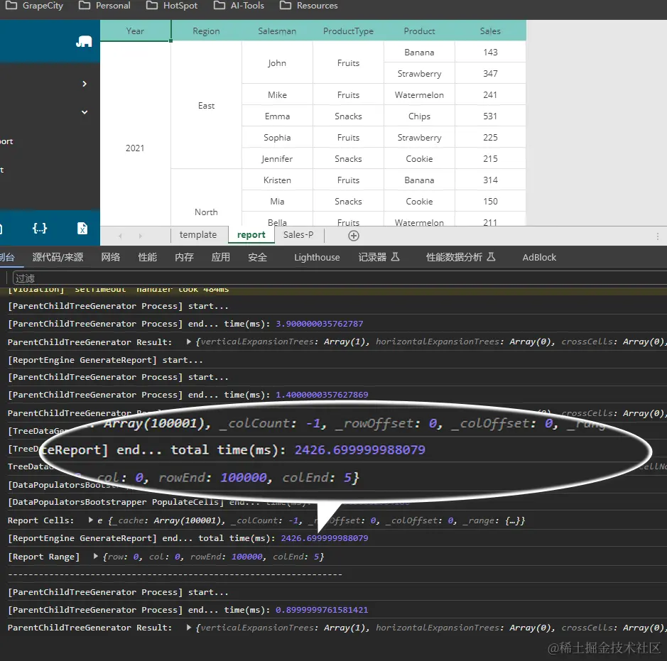Open the 网络 DevTools tab

click(x=111, y=257)
